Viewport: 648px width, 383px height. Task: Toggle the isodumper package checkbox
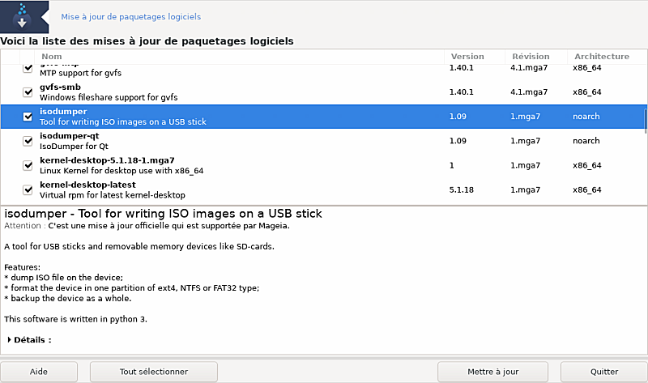[x=28, y=117]
